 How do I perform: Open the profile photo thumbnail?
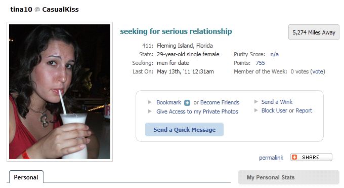[60, 92]
